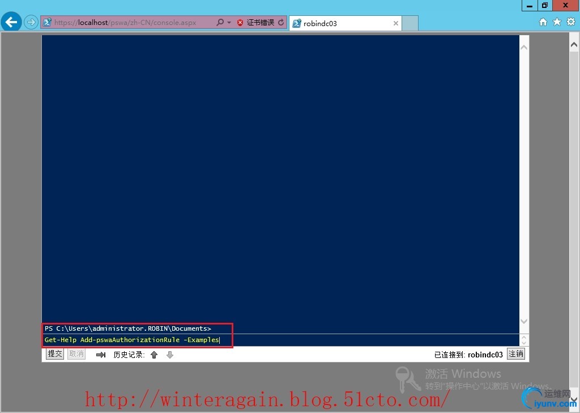Show previous history command with up arrow
This screenshot has width=580, height=413.
click(x=154, y=355)
